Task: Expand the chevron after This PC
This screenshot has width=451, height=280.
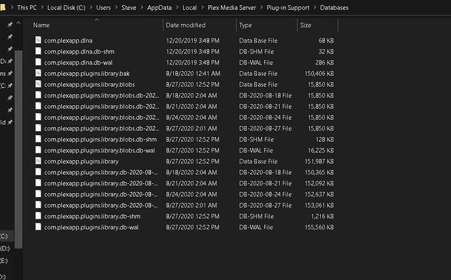Action: (42, 8)
